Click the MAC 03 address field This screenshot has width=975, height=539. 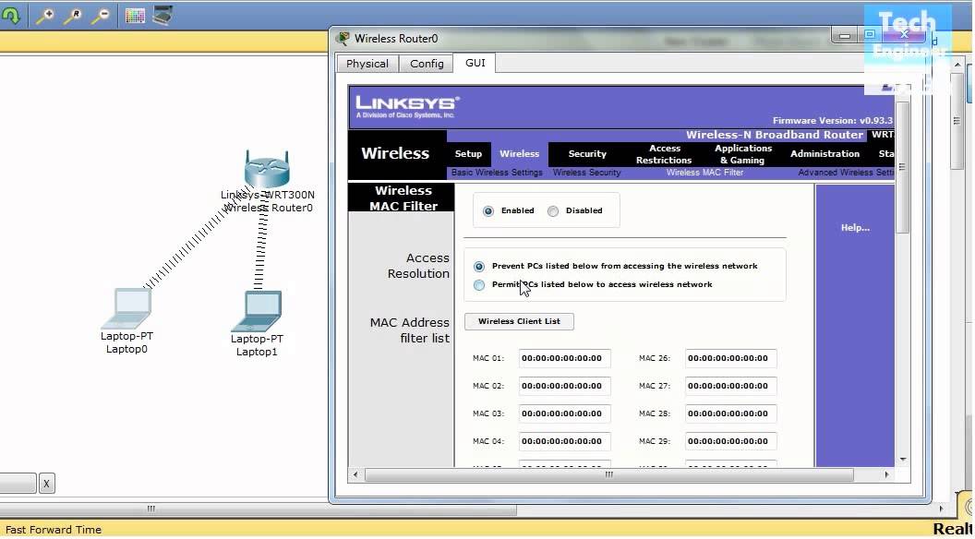(565, 413)
